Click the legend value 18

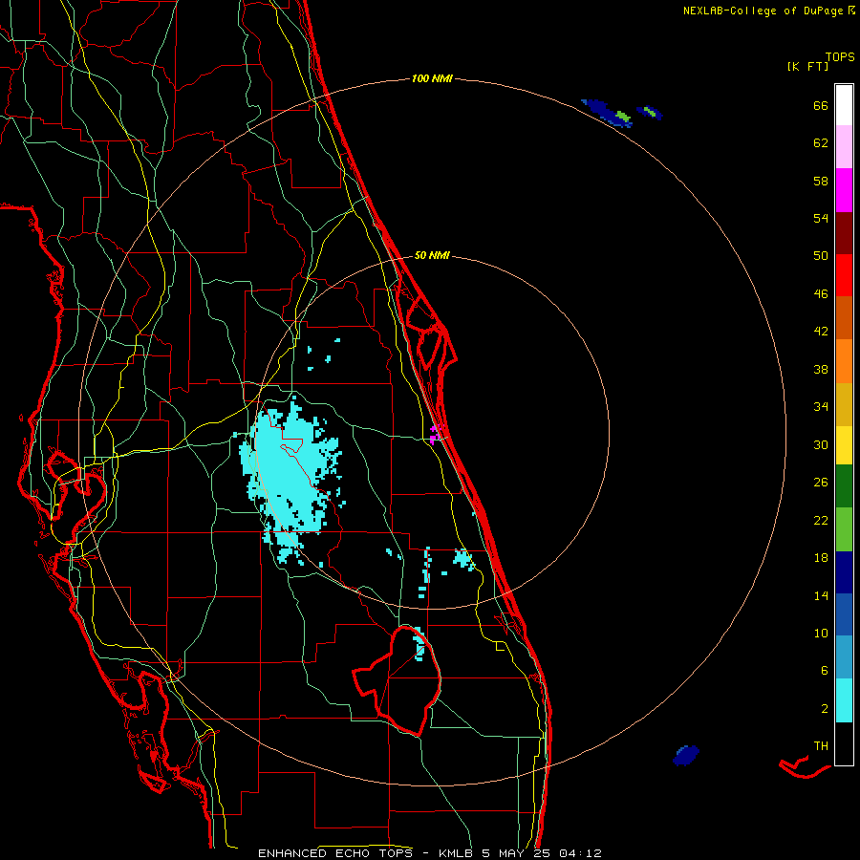pyautogui.click(x=821, y=558)
